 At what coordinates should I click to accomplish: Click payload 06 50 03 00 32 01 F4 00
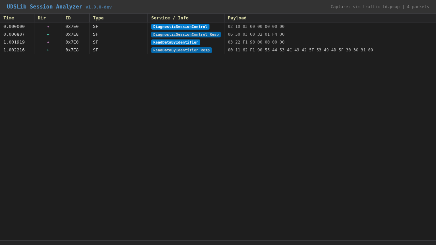(256, 34)
